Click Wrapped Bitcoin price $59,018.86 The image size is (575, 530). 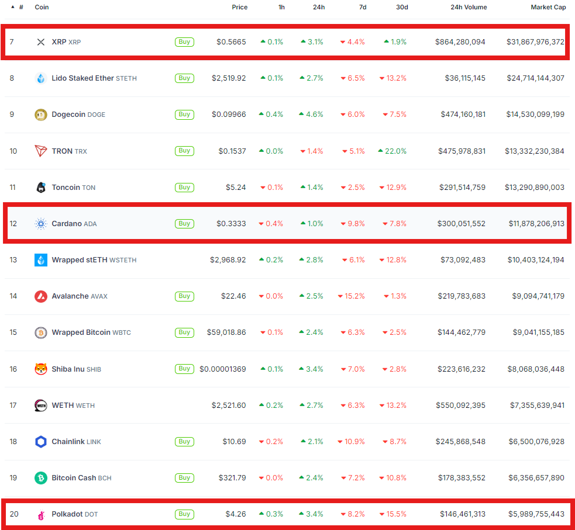click(x=226, y=332)
